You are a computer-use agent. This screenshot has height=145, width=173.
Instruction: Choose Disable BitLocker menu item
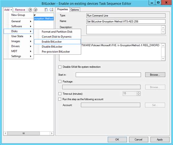pos(57,47)
